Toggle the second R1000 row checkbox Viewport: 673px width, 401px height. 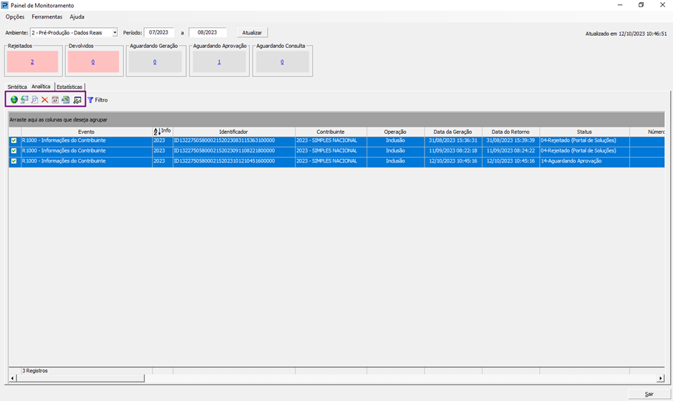14,151
